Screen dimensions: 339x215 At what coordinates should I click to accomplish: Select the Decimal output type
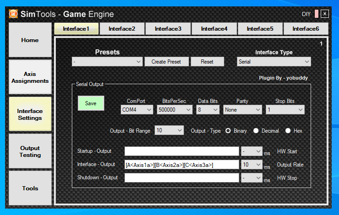coord(256,131)
